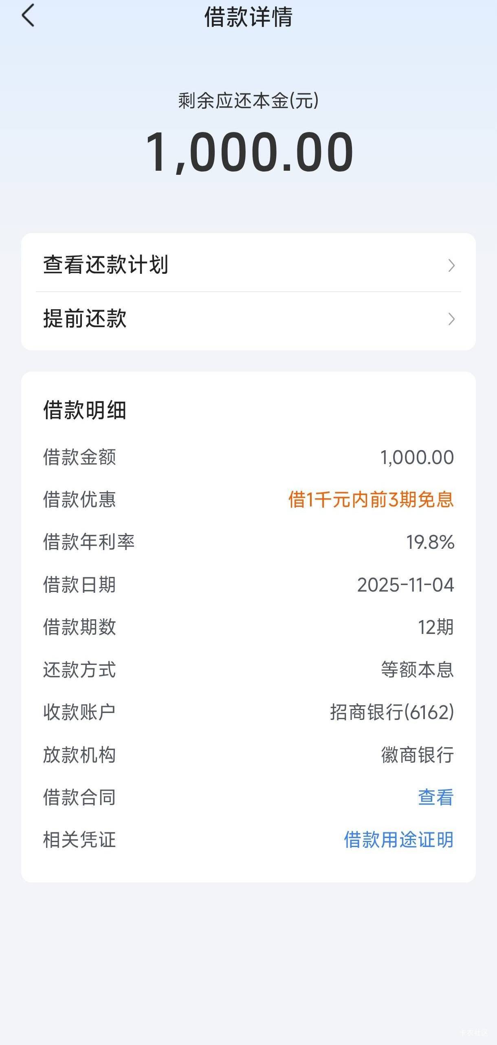Select the 相关凭证 row label
Screen dimensions: 497x1045
(x=80, y=840)
